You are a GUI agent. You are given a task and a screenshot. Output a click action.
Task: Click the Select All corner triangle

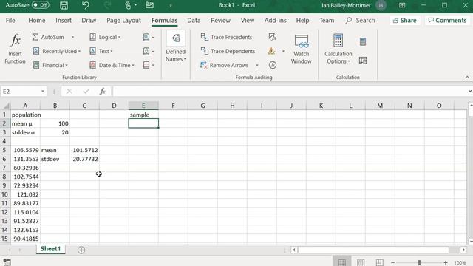pos(6,106)
